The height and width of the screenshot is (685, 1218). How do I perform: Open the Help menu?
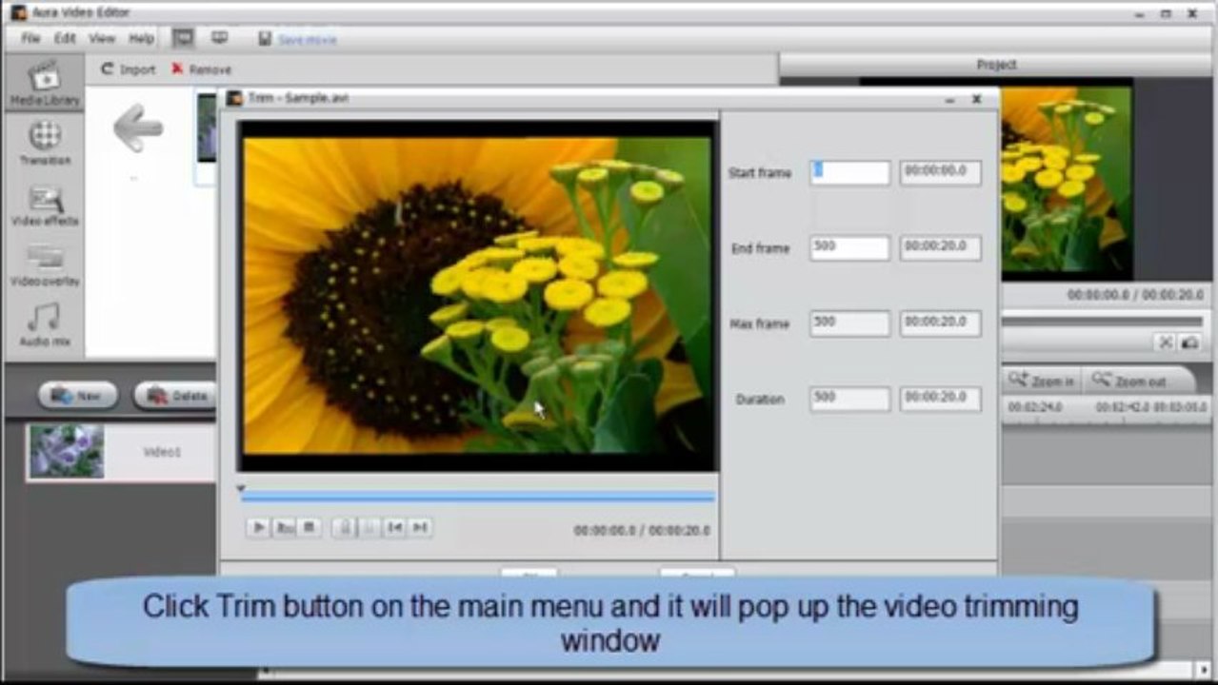coord(141,39)
